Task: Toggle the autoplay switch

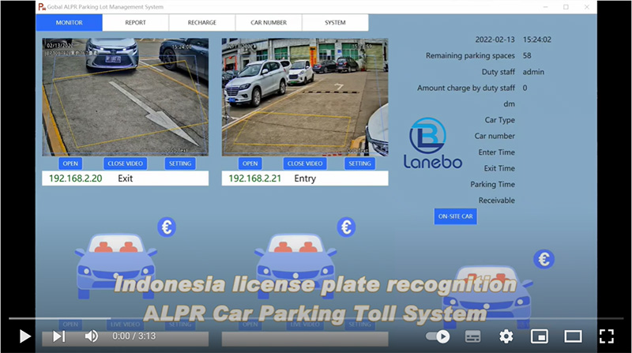Action: tap(438, 336)
